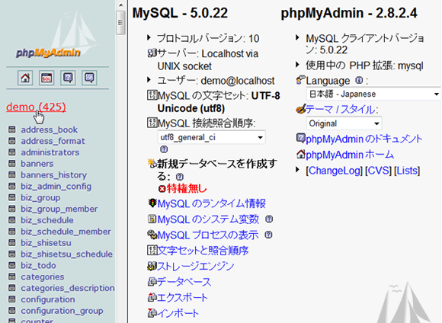Click the left panel vertical scrollbar thumb
The image size is (442, 323).
(x=120, y=23)
